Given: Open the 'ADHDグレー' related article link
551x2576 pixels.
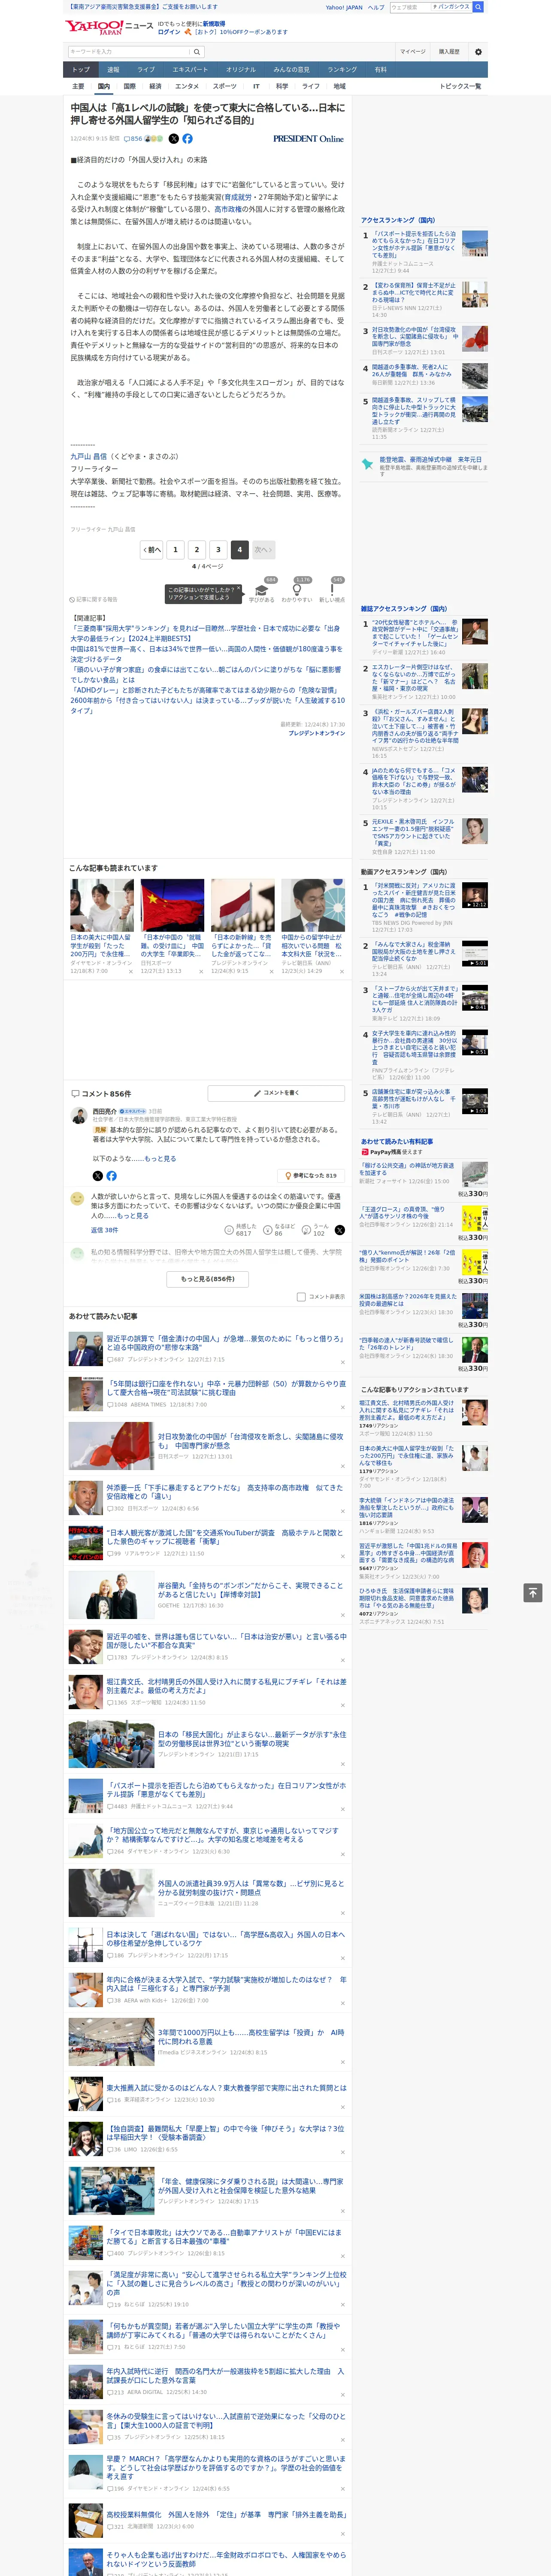Looking at the screenshot, I should pyautogui.click(x=206, y=690).
